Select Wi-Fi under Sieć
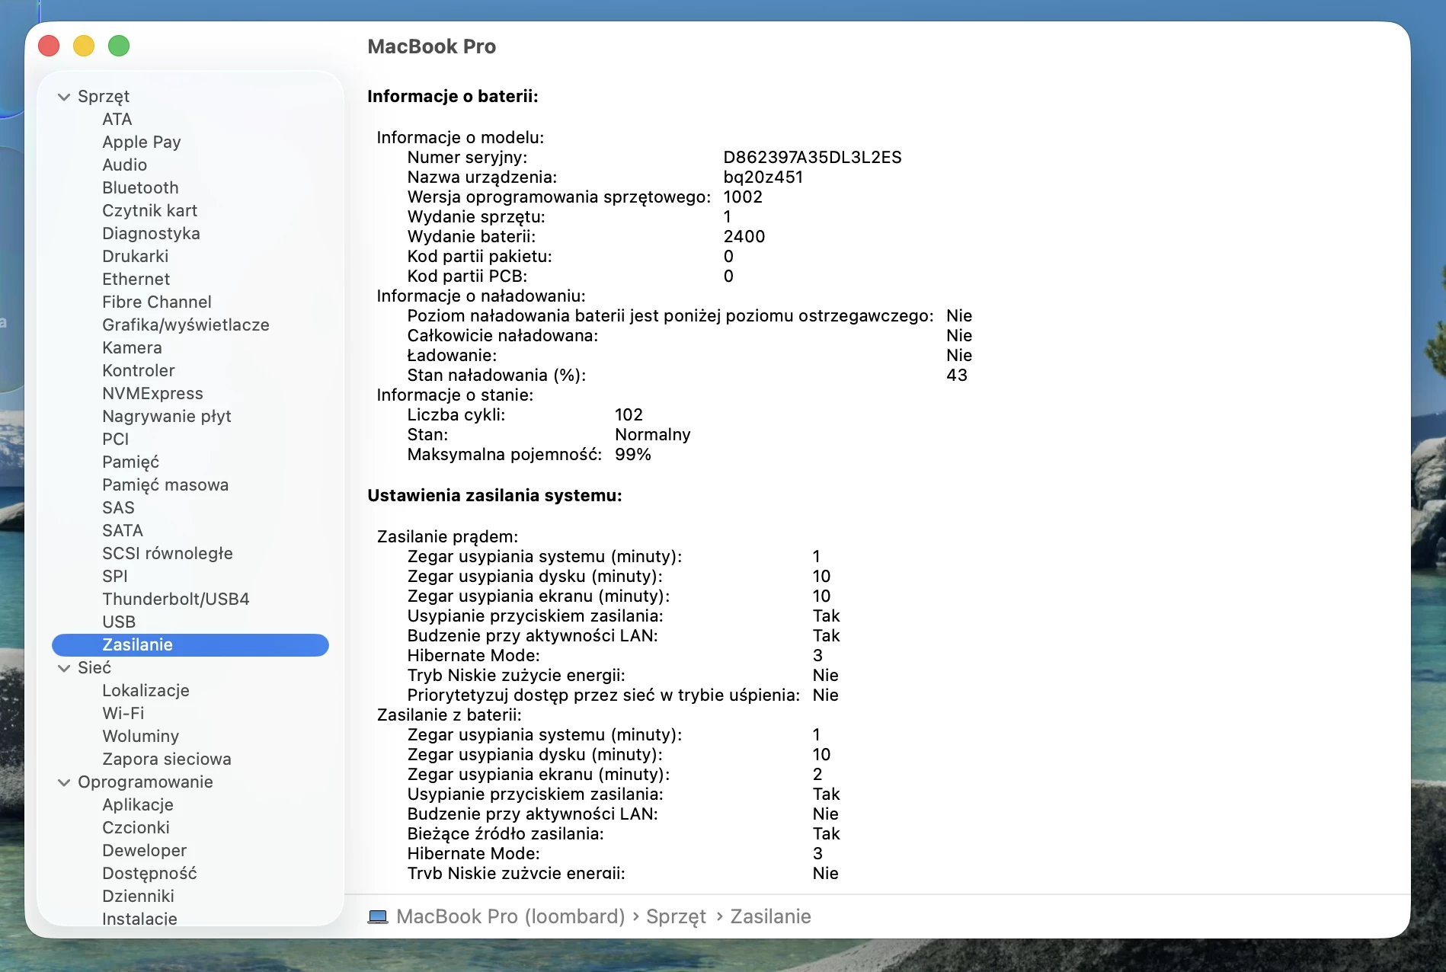This screenshot has height=972, width=1446. pyautogui.click(x=123, y=713)
